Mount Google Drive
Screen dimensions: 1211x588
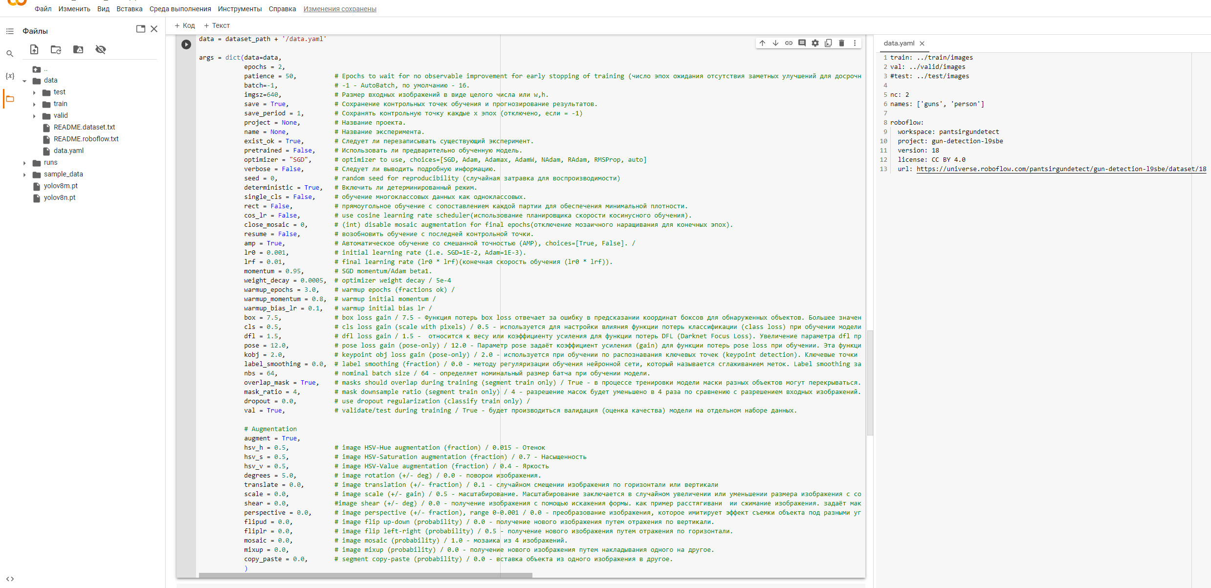coord(78,49)
